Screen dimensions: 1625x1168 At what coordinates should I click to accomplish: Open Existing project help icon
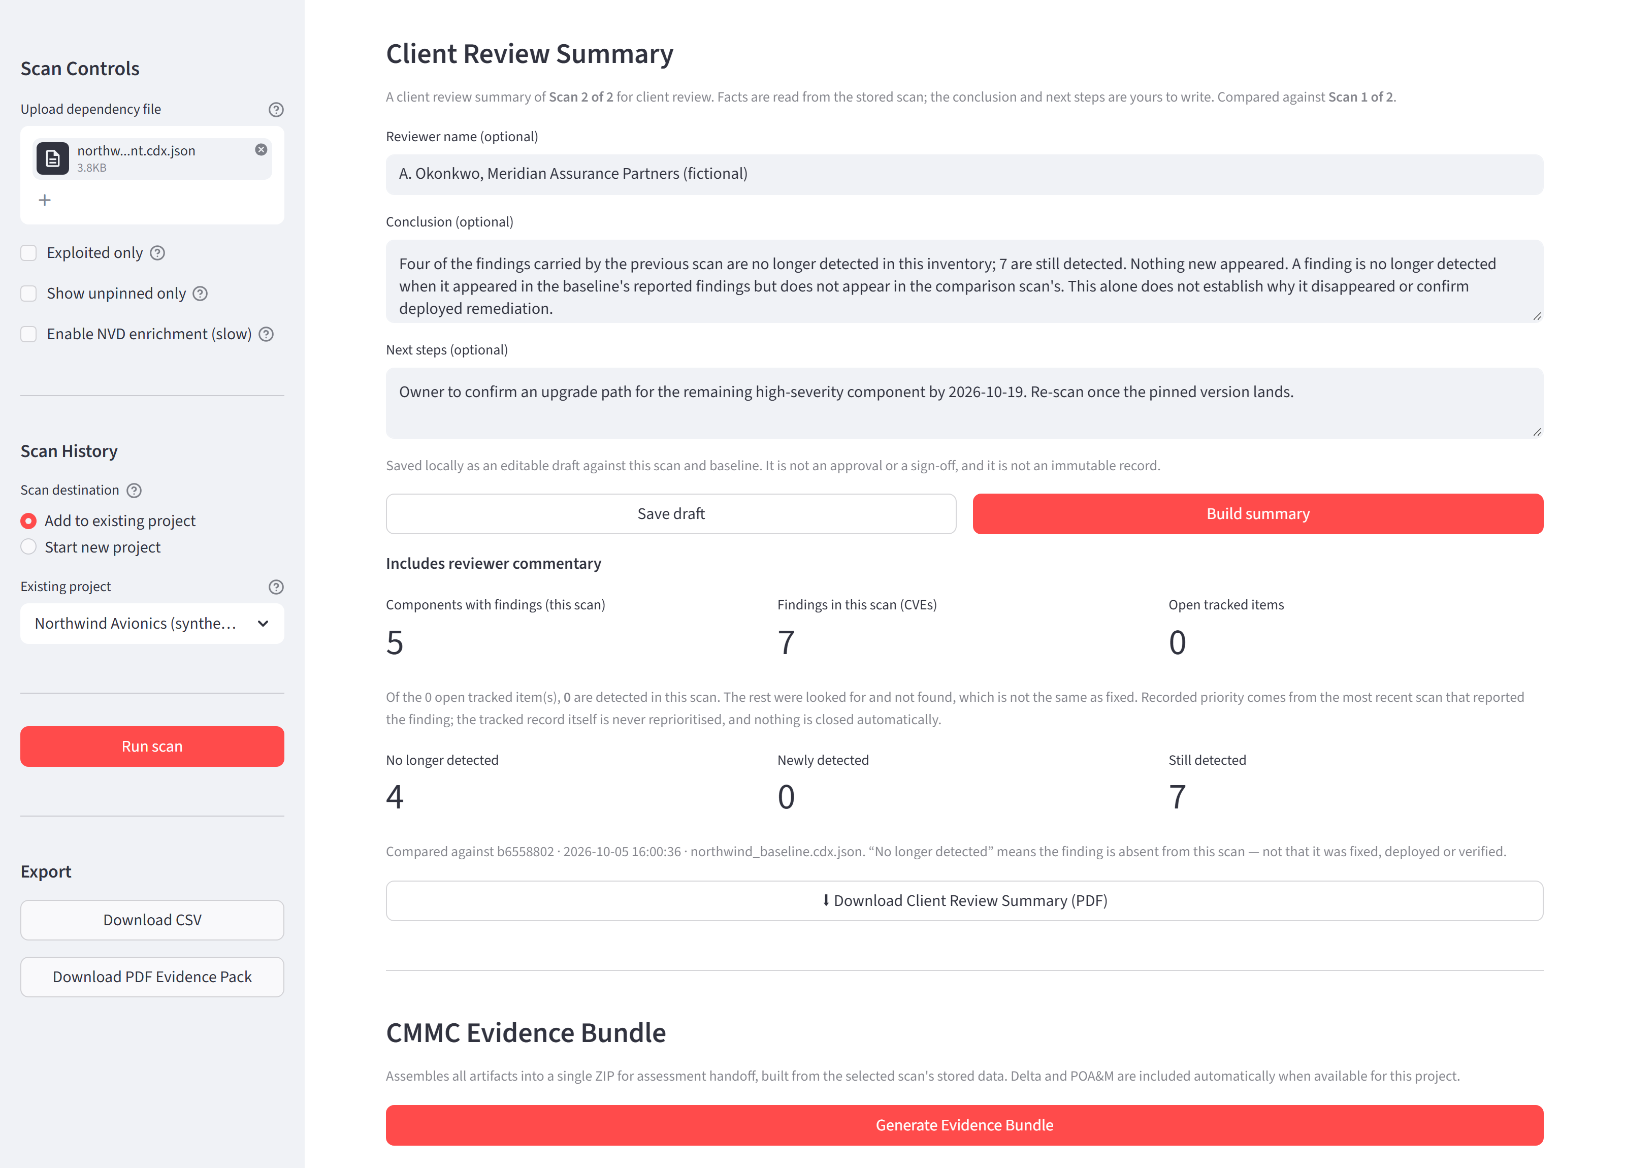(x=276, y=587)
